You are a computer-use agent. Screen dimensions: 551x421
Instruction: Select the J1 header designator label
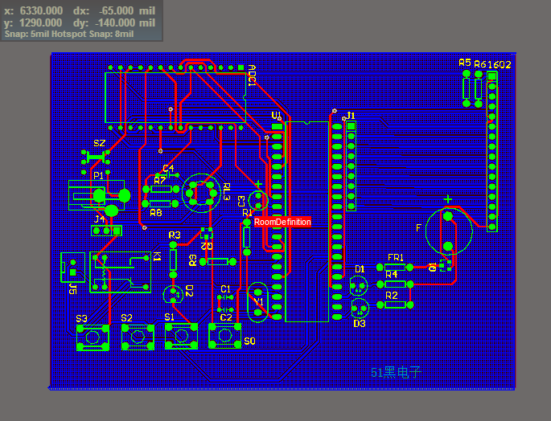click(351, 116)
